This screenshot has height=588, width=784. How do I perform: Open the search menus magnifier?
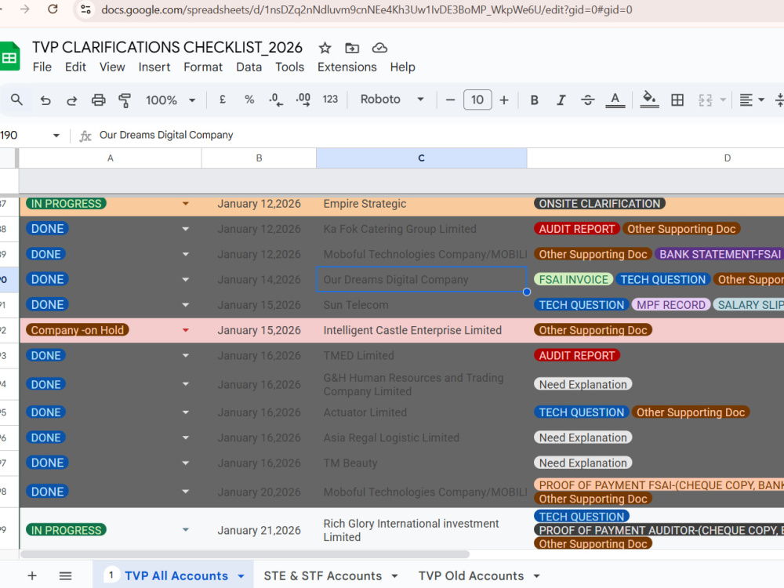tap(16, 100)
